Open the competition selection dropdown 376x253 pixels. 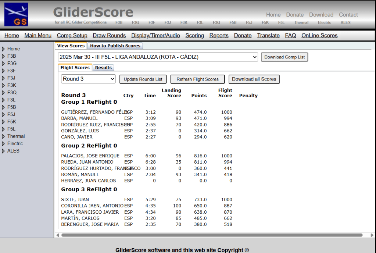click(158, 57)
